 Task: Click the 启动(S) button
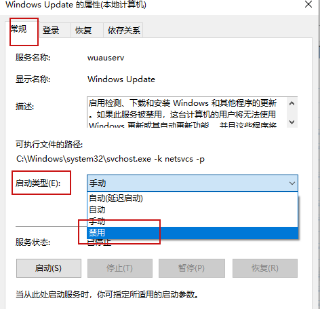[49, 268]
